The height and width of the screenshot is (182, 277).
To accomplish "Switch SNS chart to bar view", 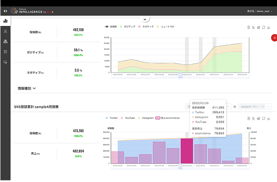I will click(x=259, y=118).
